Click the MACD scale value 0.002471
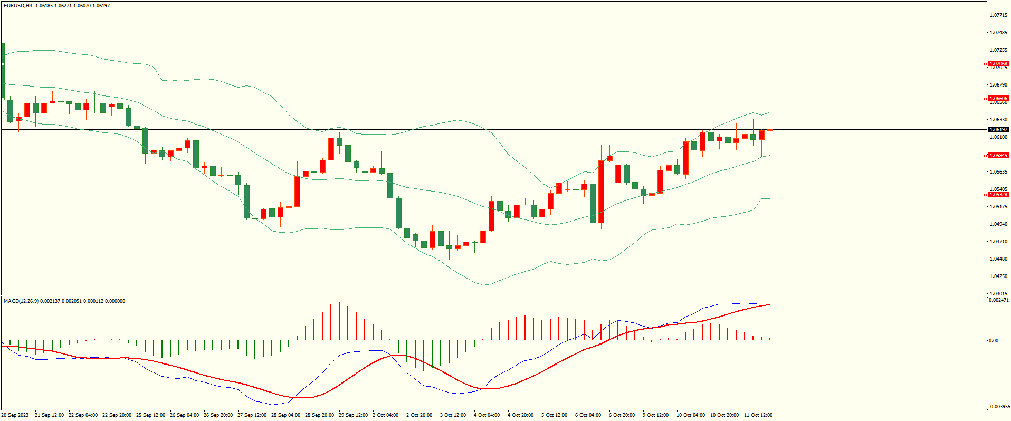 [x=998, y=300]
